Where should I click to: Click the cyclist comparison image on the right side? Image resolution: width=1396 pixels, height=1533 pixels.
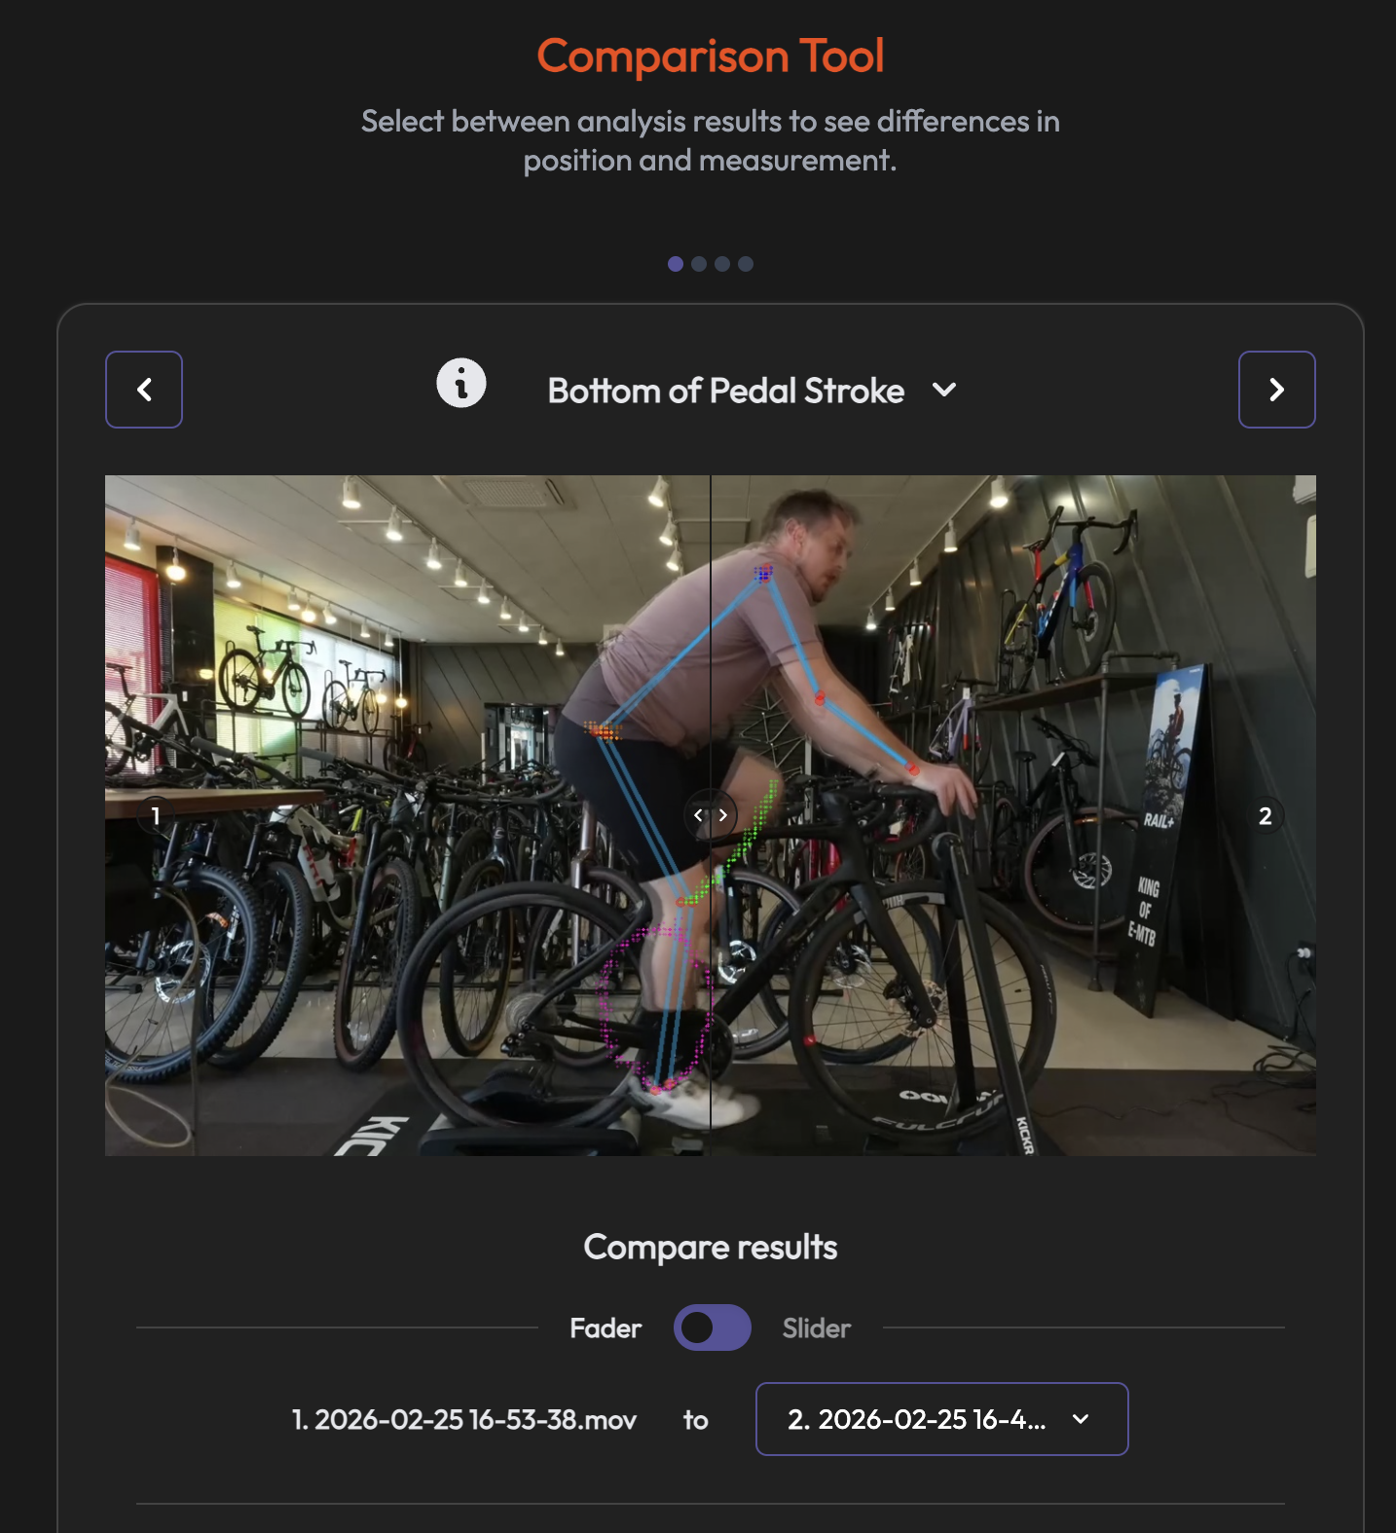(1013, 815)
